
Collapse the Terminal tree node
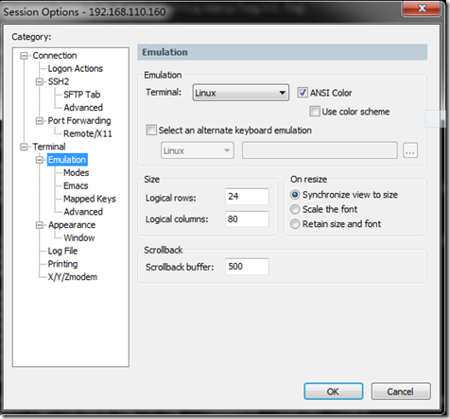(x=24, y=147)
